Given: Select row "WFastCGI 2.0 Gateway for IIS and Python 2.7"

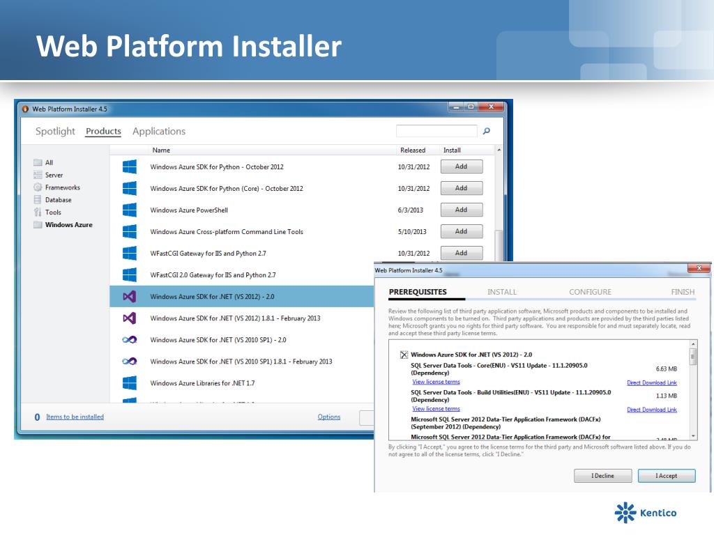Looking at the screenshot, I should (242, 274).
